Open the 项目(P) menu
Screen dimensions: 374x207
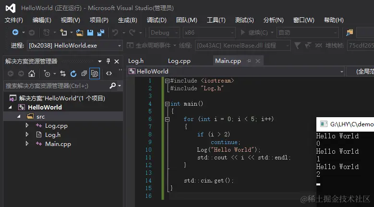click(x=99, y=20)
